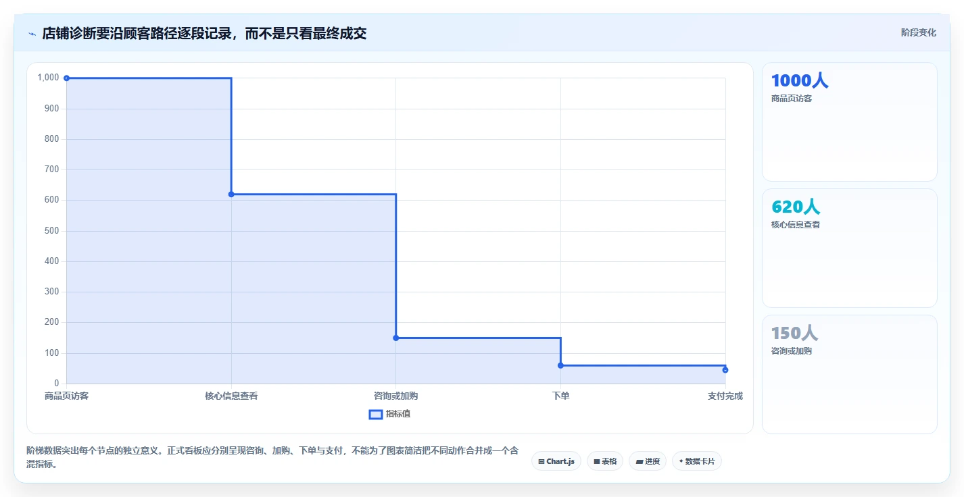The width and height of the screenshot is (964, 497).
Task: Click the 阶段变化 label in header
Action: 919,32
